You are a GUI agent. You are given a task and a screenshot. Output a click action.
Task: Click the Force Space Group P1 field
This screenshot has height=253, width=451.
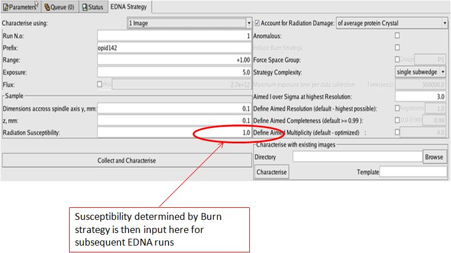pyautogui.click(x=430, y=60)
